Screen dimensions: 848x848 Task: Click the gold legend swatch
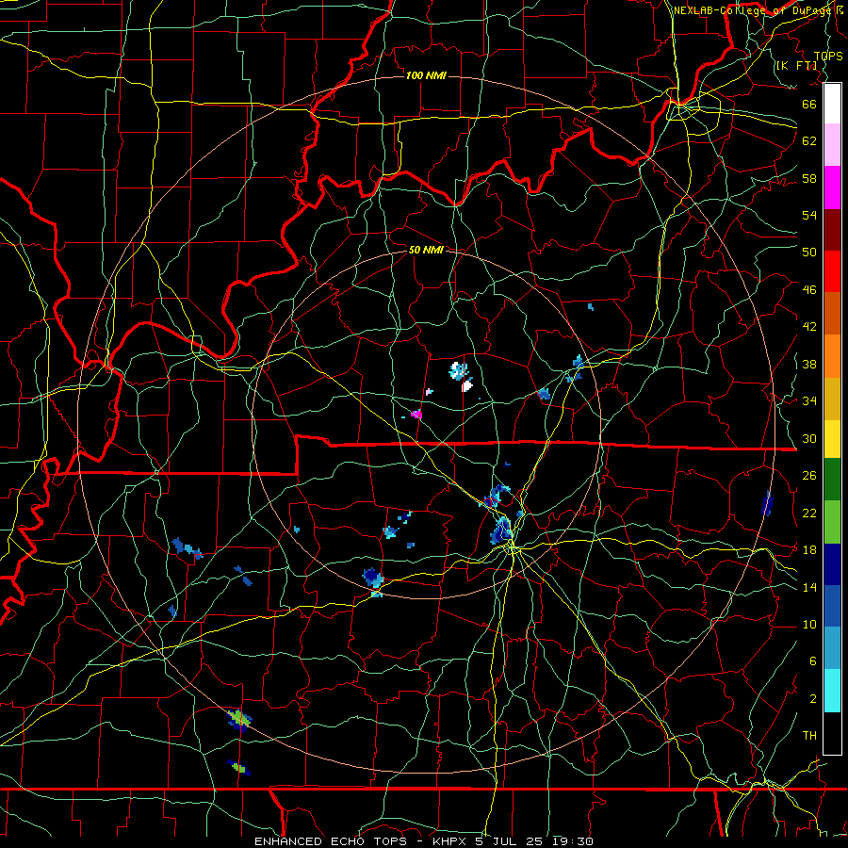coord(832,398)
